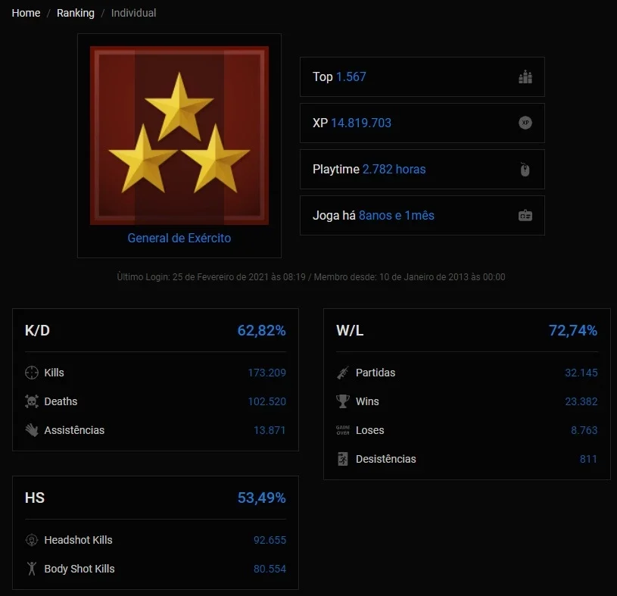Click the podium icon in Top row
Screen dimensions: 617x596
[525, 76]
